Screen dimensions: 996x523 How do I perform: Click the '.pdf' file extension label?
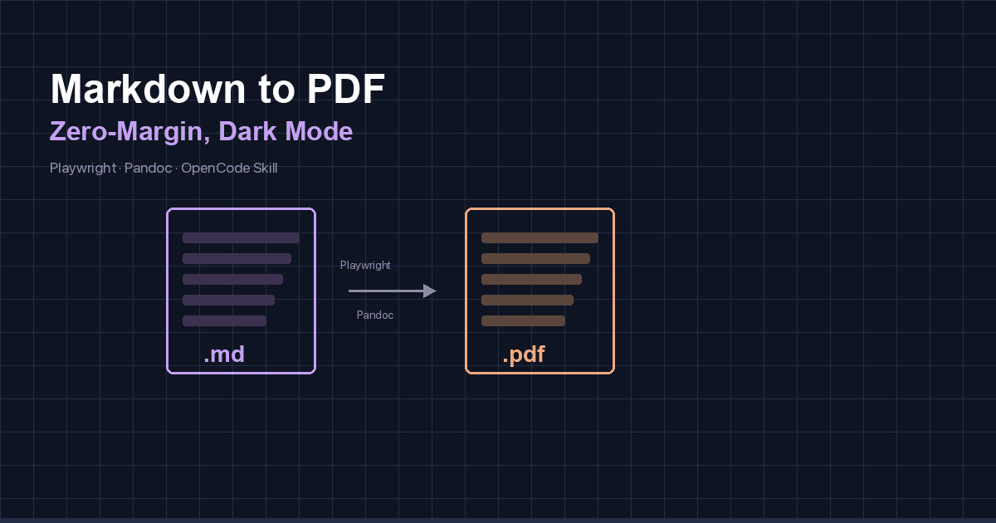click(x=524, y=355)
